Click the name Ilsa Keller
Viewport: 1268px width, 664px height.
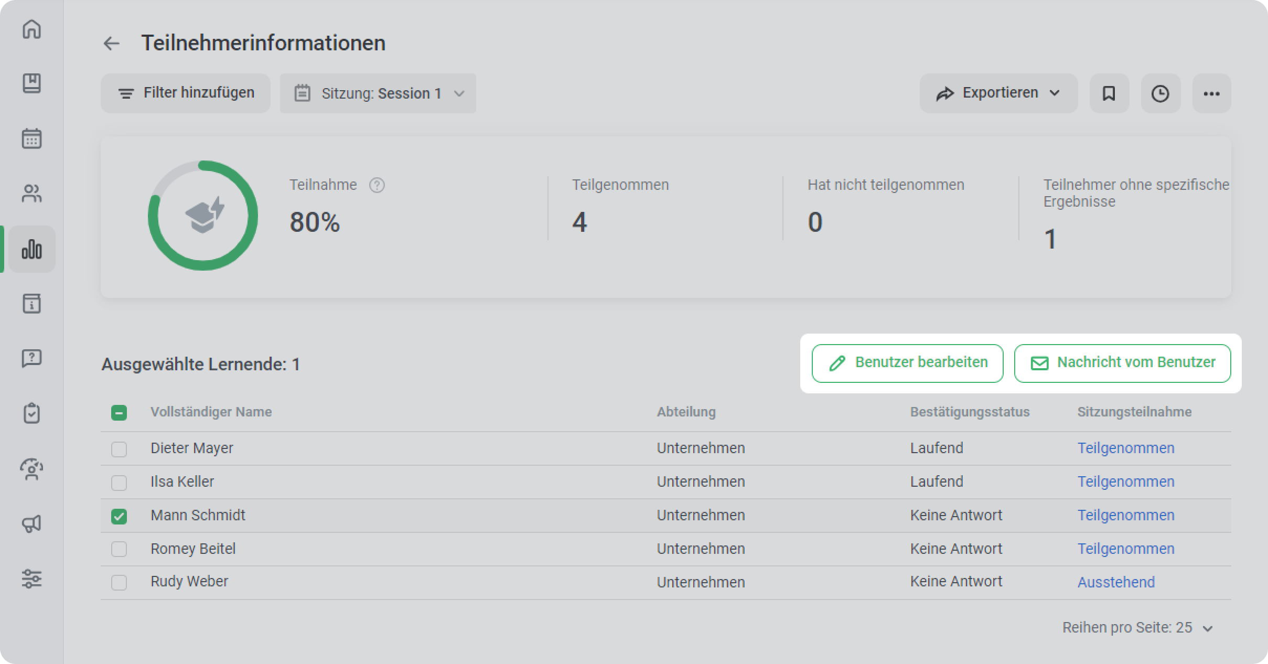(x=182, y=481)
